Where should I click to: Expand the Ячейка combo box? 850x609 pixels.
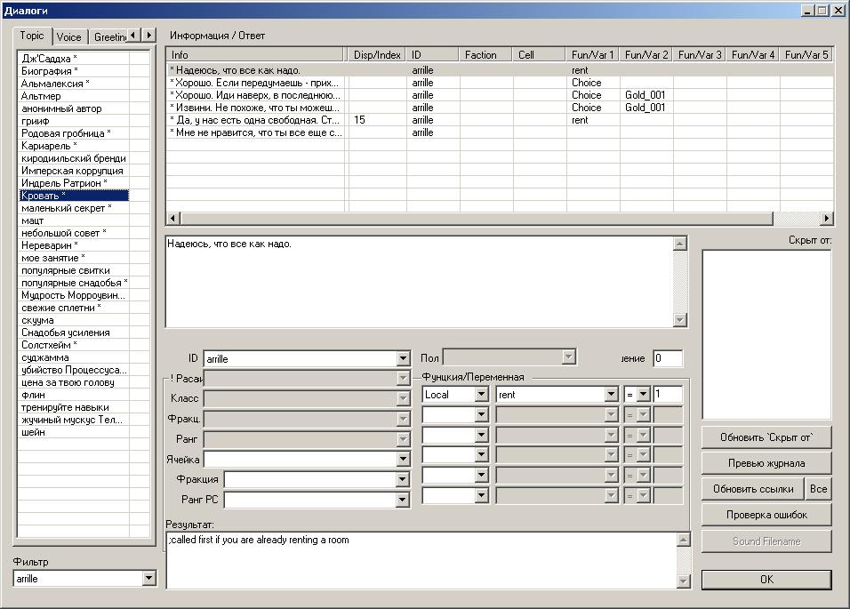coord(403,460)
